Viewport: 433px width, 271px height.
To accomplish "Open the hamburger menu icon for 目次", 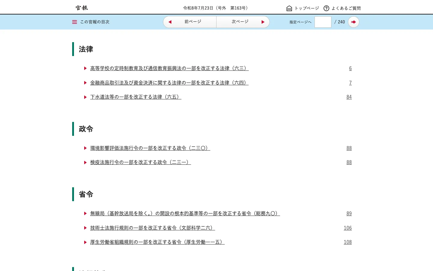I will click(75, 22).
